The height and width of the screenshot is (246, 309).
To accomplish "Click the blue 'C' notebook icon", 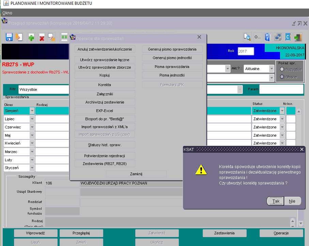I will (x=288, y=37).
